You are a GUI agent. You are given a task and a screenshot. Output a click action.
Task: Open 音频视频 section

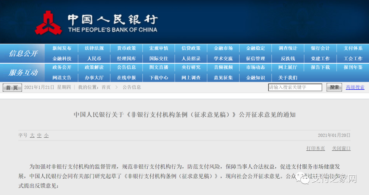(x=223, y=67)
